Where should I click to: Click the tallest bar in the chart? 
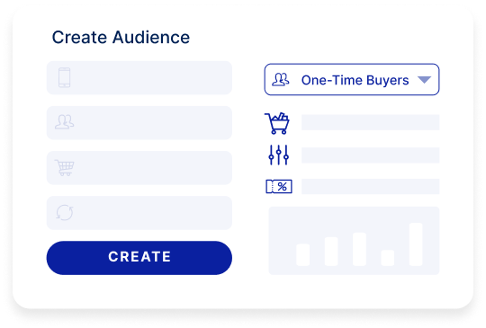[416, 244]
